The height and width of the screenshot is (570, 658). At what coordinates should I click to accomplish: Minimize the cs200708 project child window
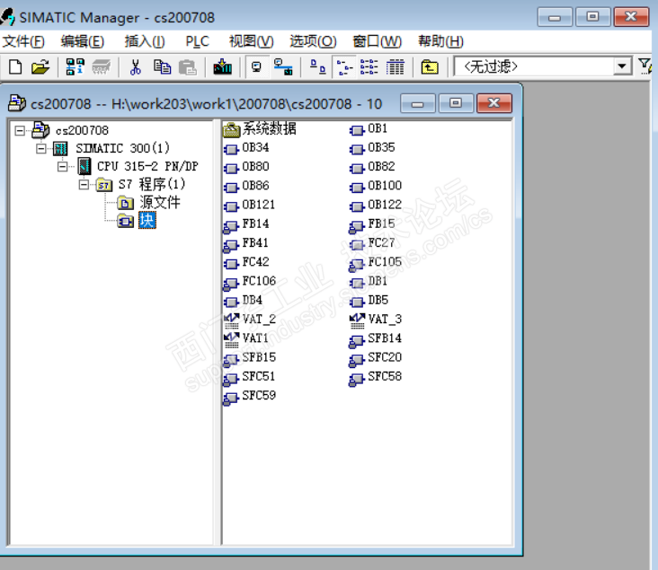click(x=418, y=103)
